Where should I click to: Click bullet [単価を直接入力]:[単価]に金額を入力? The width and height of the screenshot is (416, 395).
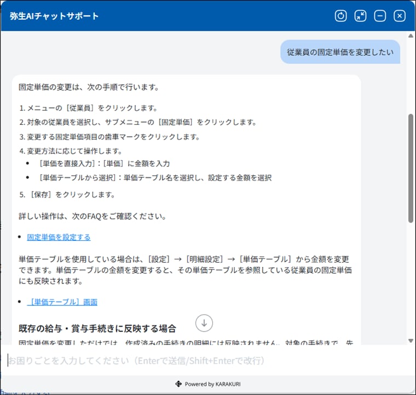click(104, 164)
